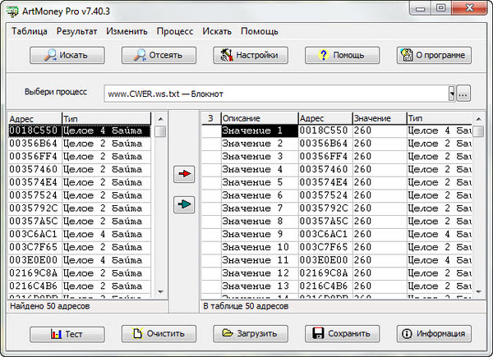Open Настройки settings button

point(251,56)
